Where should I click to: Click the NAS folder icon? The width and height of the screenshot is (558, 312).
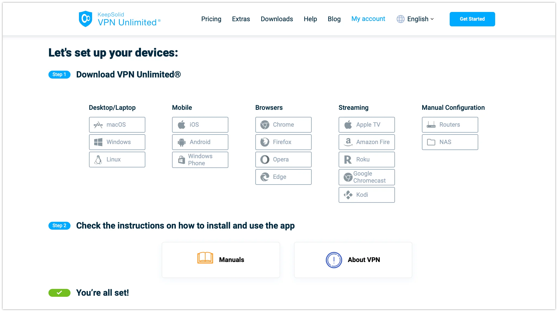click(x=431, y=142)
